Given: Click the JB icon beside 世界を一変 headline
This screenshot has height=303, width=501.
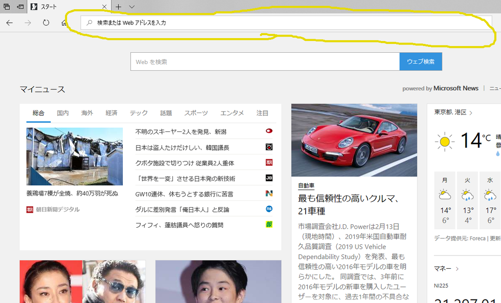Looking at the screenshot, I should (x=269, y=178).
